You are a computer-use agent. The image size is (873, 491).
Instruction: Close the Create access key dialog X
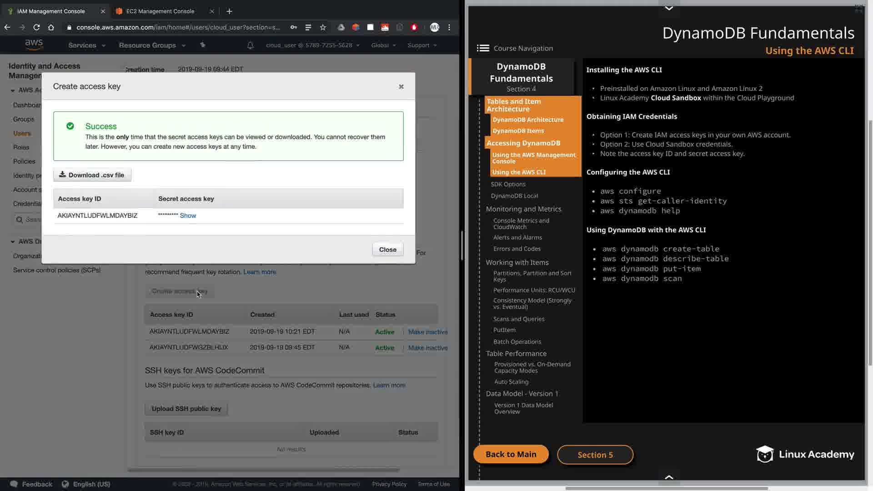pyautogui.click(x=401, y=86)
